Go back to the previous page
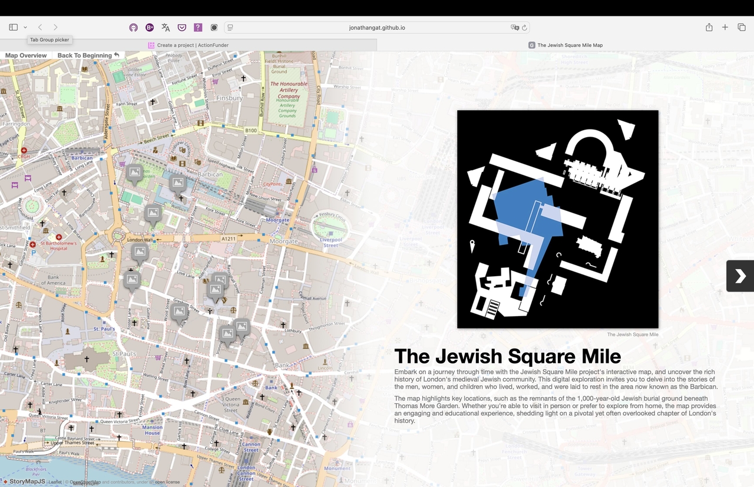Screen dimensions: 754x487 (40, 27)
